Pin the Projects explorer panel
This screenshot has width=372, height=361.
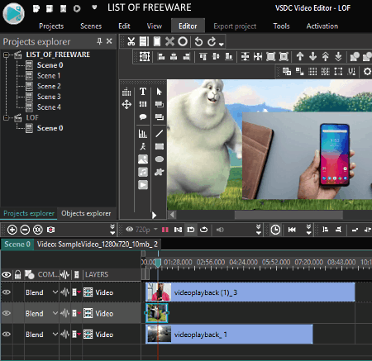(99, 41)
